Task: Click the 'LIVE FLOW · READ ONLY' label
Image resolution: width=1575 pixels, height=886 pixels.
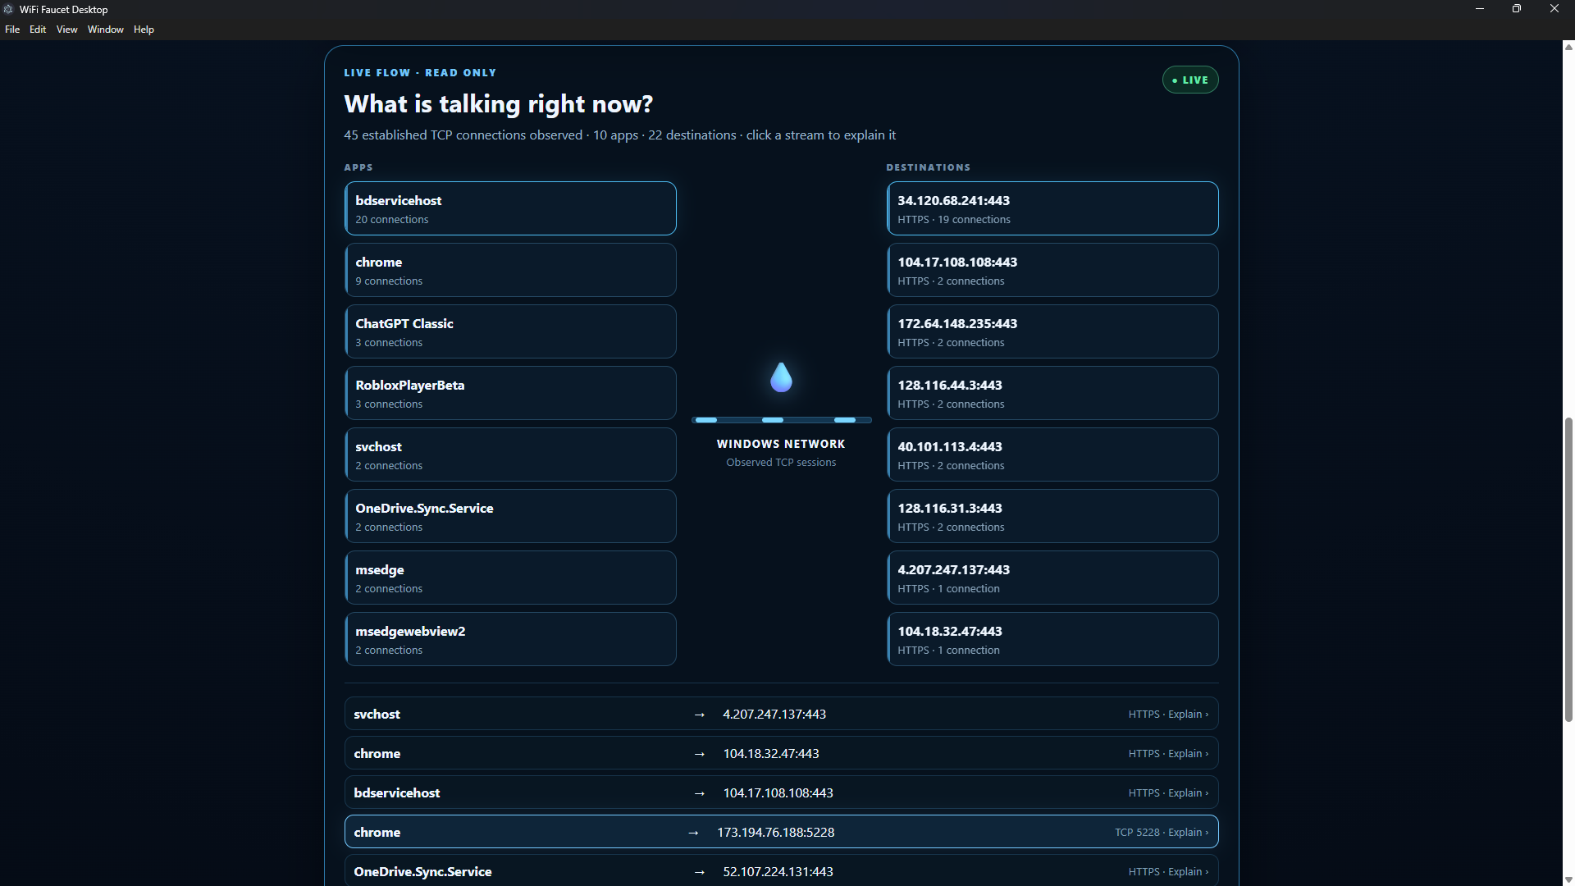Action: click(420, 72)
